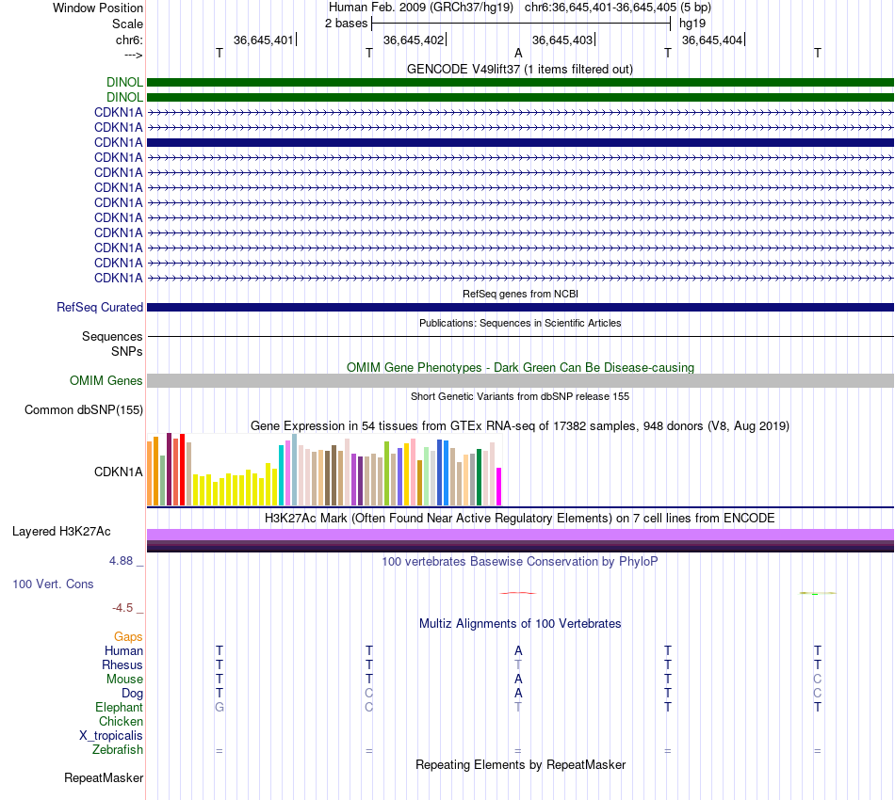Click the OMIM Genes label
The image size is (895, 800).
coord(106,380)
